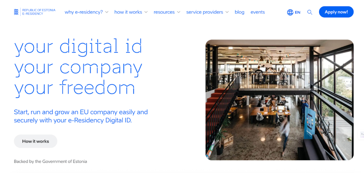Open the 'resources' nav menu
The width and height of the screenshot is (364, 173).
point(164,12)
